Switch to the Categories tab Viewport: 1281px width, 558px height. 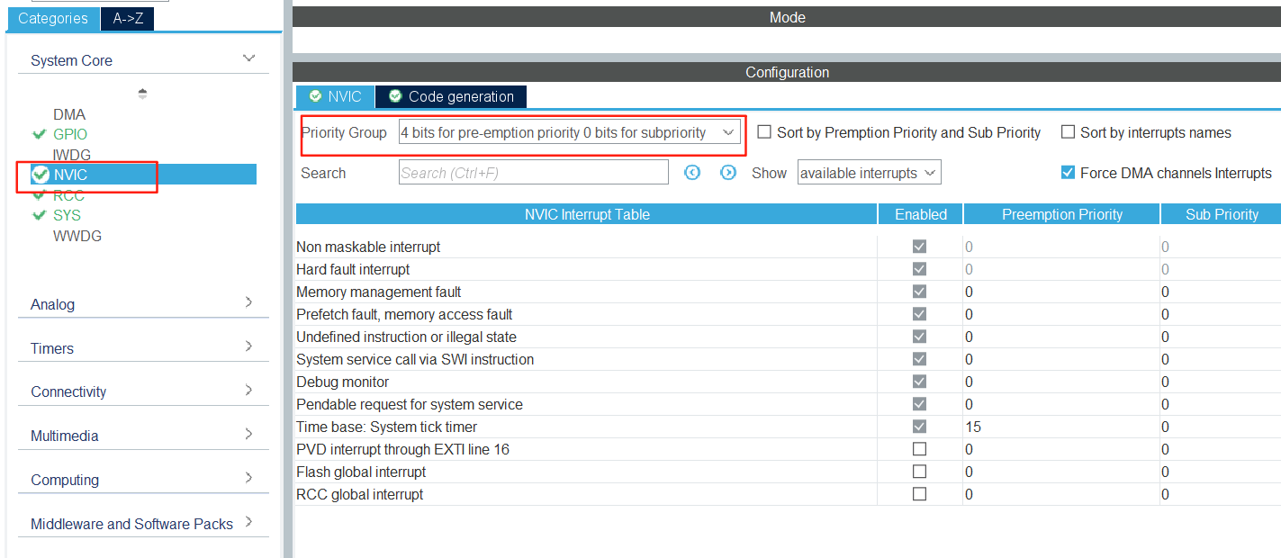53,18
